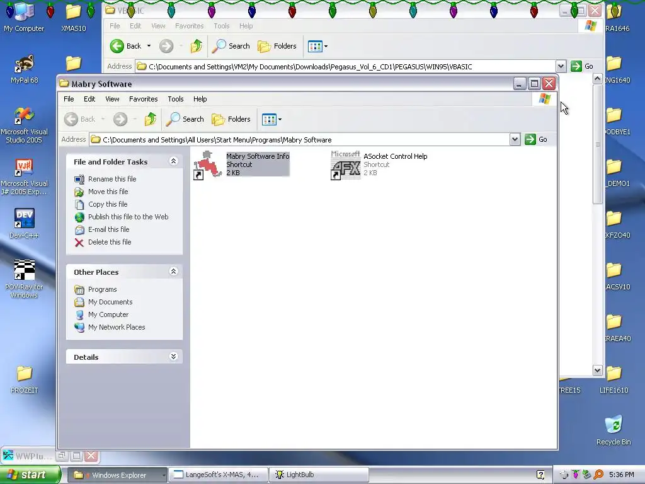Select XMAS10 desktop folder
Screen dimensions: 645x484
tap(74, 18)
